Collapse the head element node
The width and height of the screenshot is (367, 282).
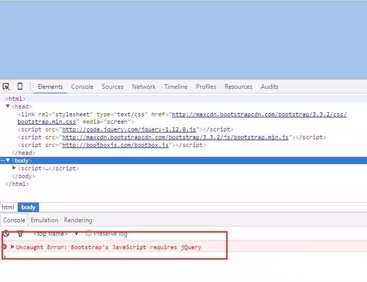click(8, 106)
